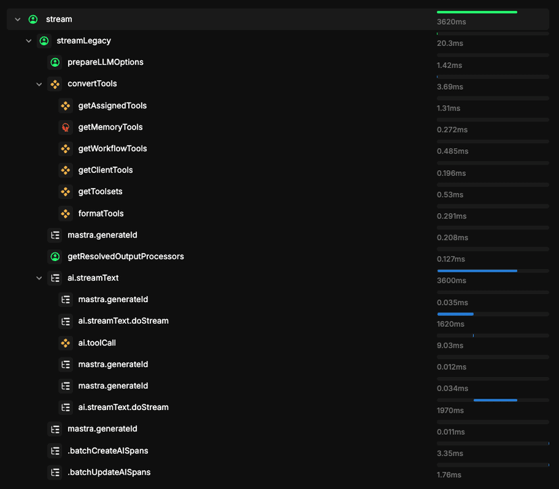The height and width of the screenshot is (489, 559).
Task: Collapse the convertTools span
Action: [x=38, y=84]
